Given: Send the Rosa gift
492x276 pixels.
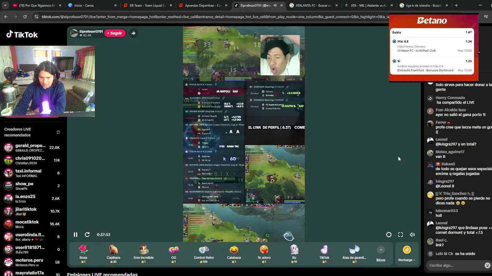Looking at the screenshot, I should tap(83, 254).
